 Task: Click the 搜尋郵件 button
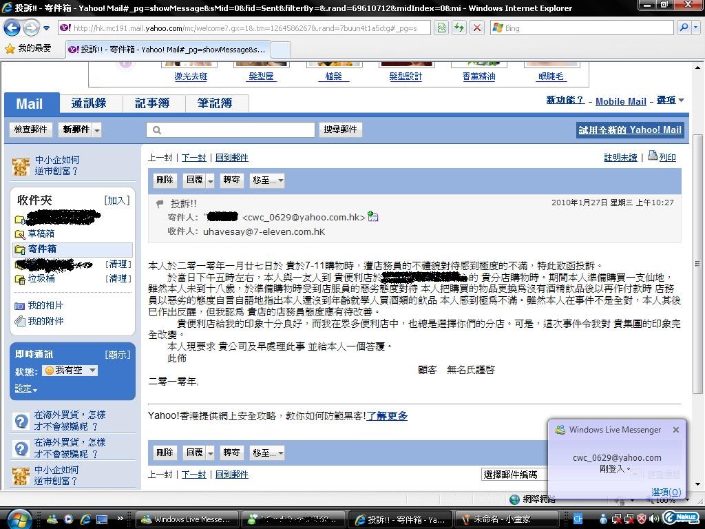(340, 129)
